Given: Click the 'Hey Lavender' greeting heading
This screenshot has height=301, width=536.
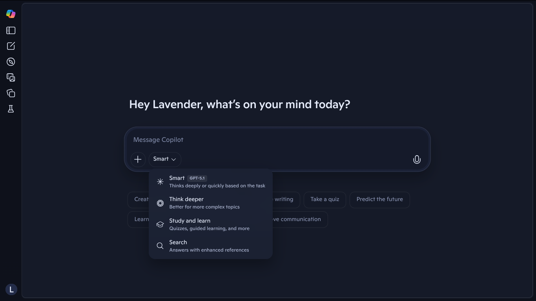Looking at the screenshot, I should pyautogui.click(x=239, y=105).
